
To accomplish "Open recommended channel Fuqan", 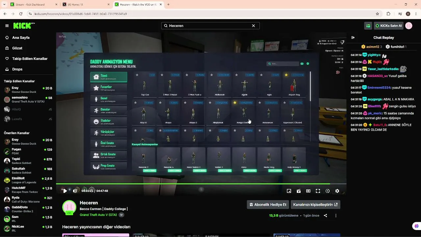I will click(x=28, y=151).
